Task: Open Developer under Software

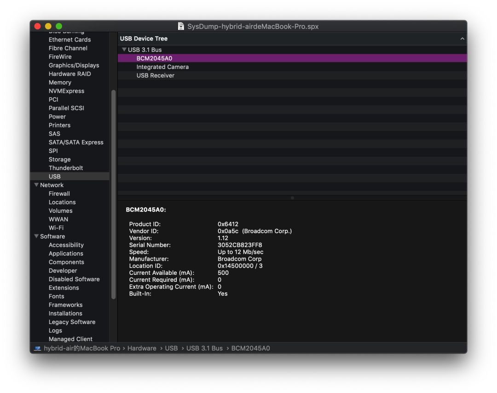Action: coord(63,270)
